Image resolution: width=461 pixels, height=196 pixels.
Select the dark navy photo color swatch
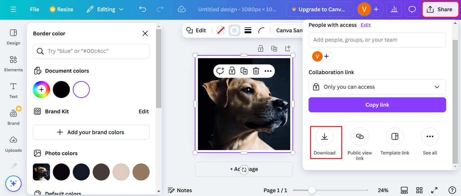(x=81, y=172)
